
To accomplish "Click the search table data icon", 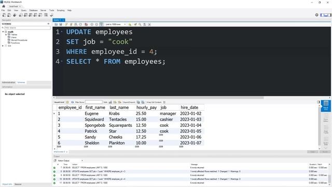I will [46, 15].
